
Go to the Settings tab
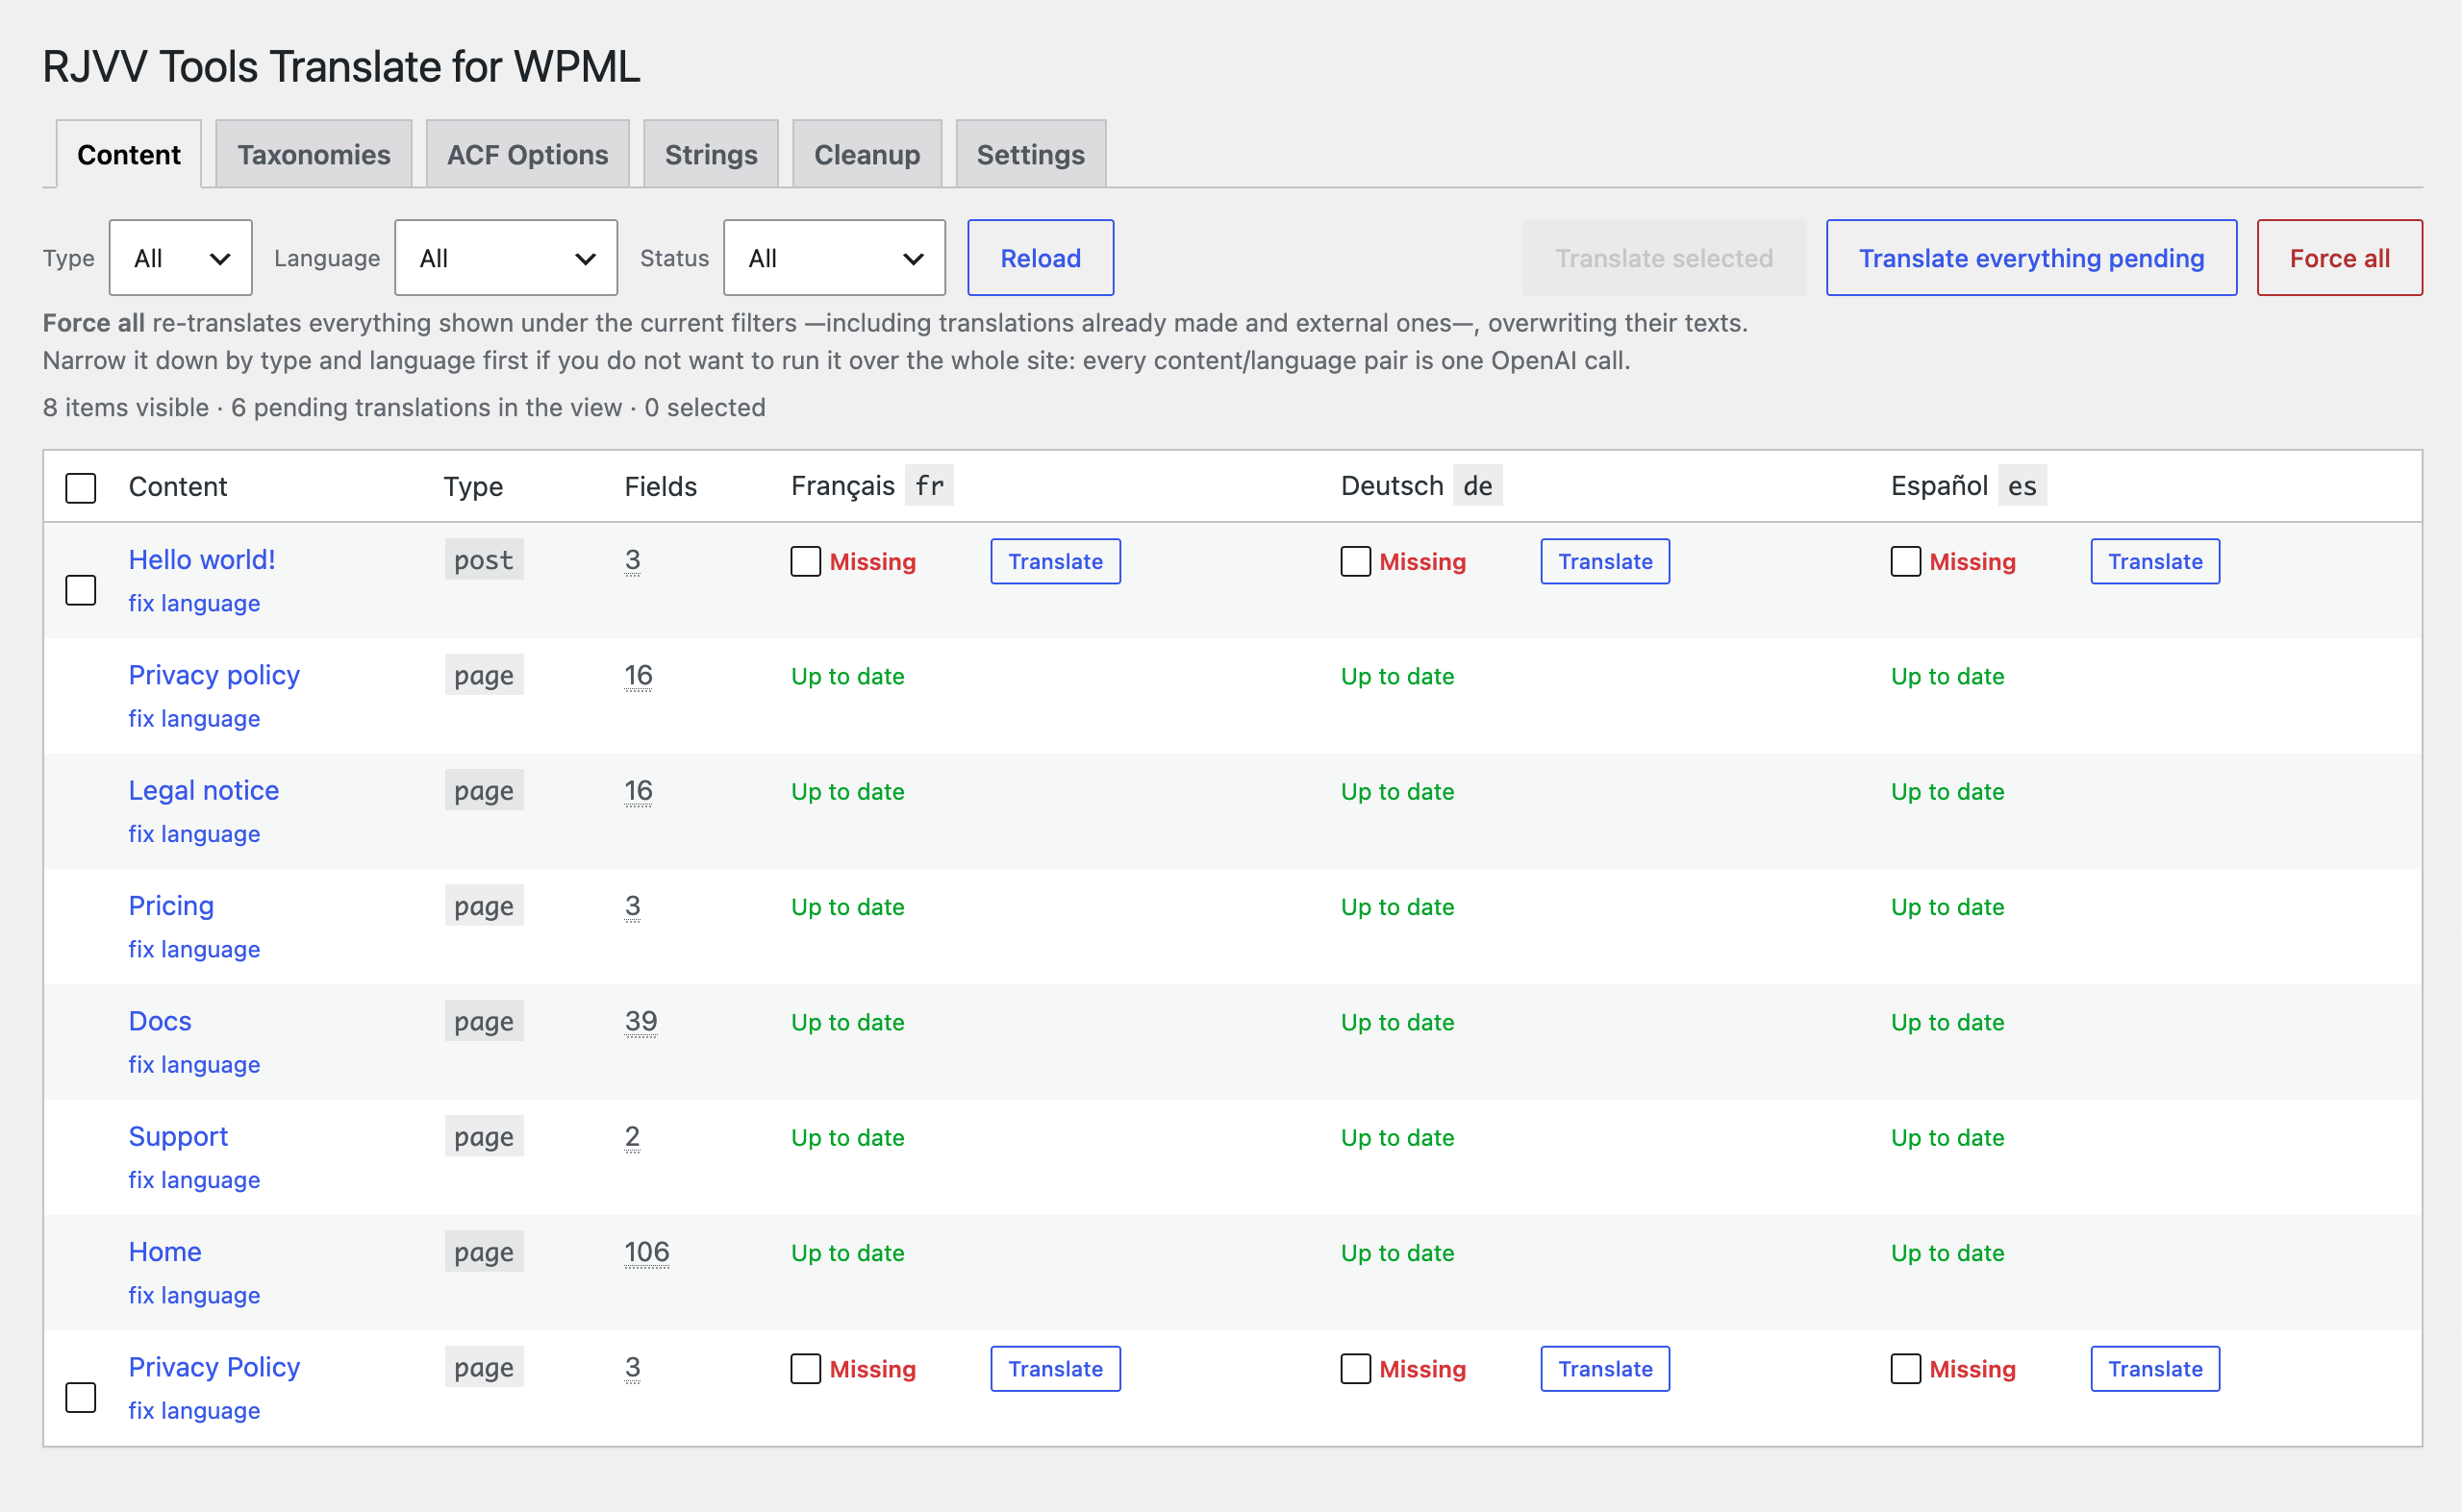tap(1030, 154)
